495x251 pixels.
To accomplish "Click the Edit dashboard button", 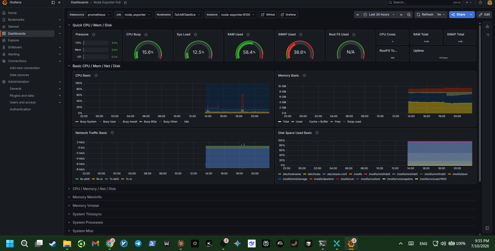I will point(484,15).
